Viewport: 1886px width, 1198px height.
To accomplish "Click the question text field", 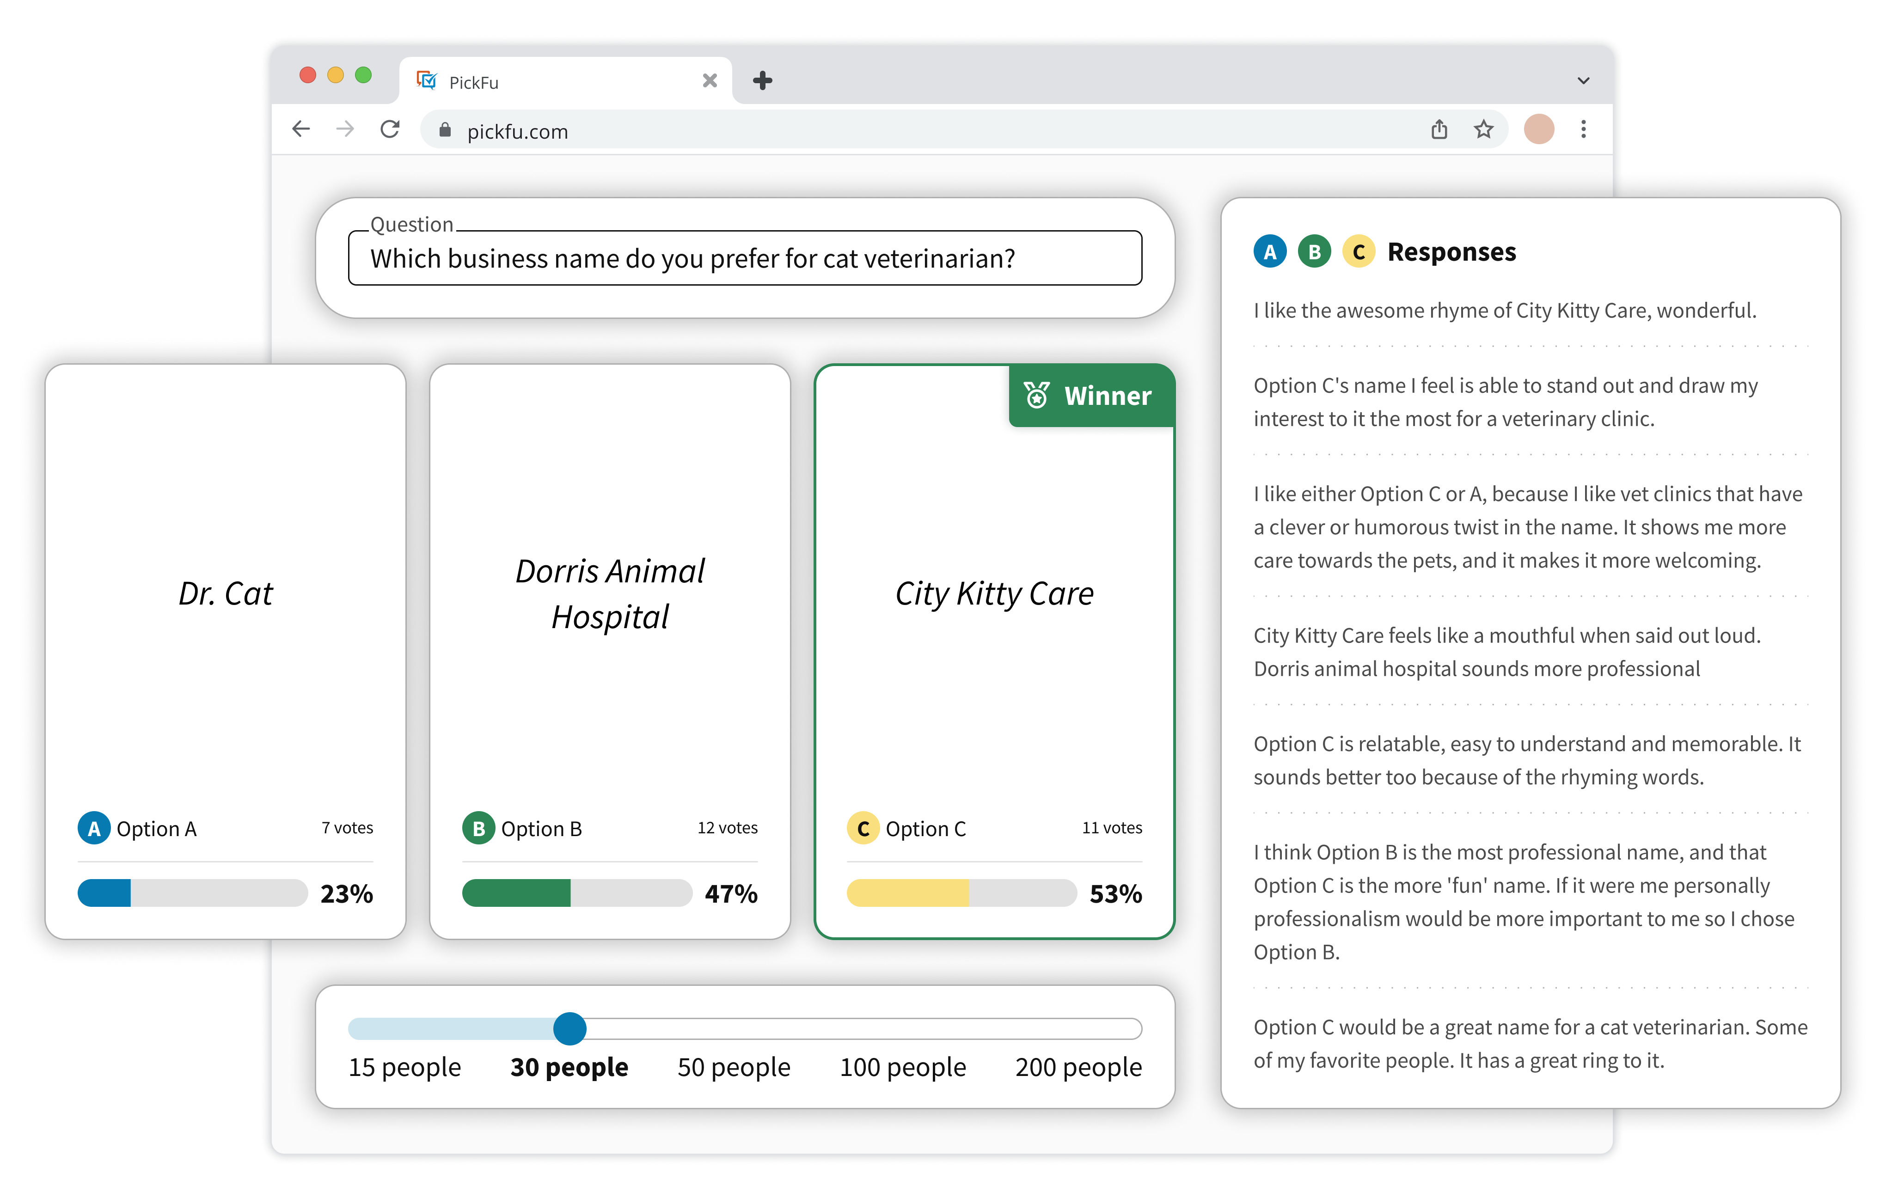I will click(x=744, y=258).
